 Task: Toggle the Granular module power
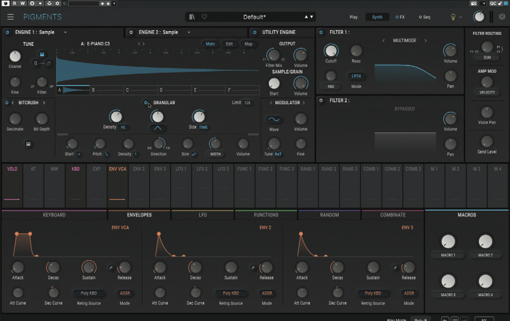(146, 102)
